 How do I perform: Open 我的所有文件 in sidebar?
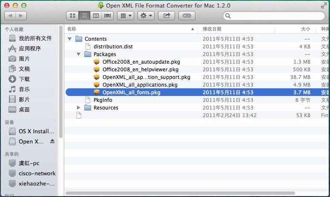point(31,38)
